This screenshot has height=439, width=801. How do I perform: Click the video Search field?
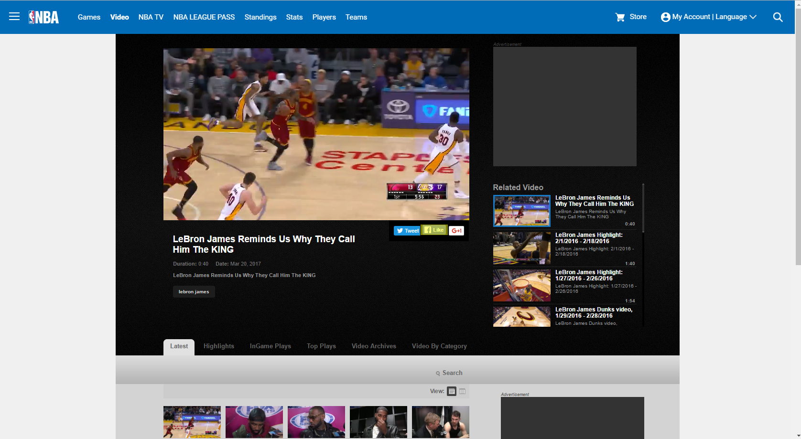click(450, 373)
